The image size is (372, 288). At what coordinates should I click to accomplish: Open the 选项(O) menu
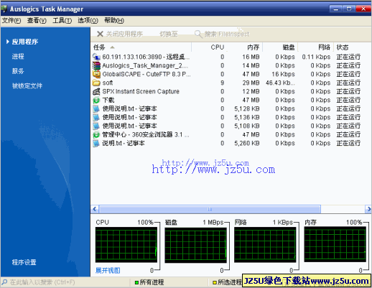pos(88,21)
